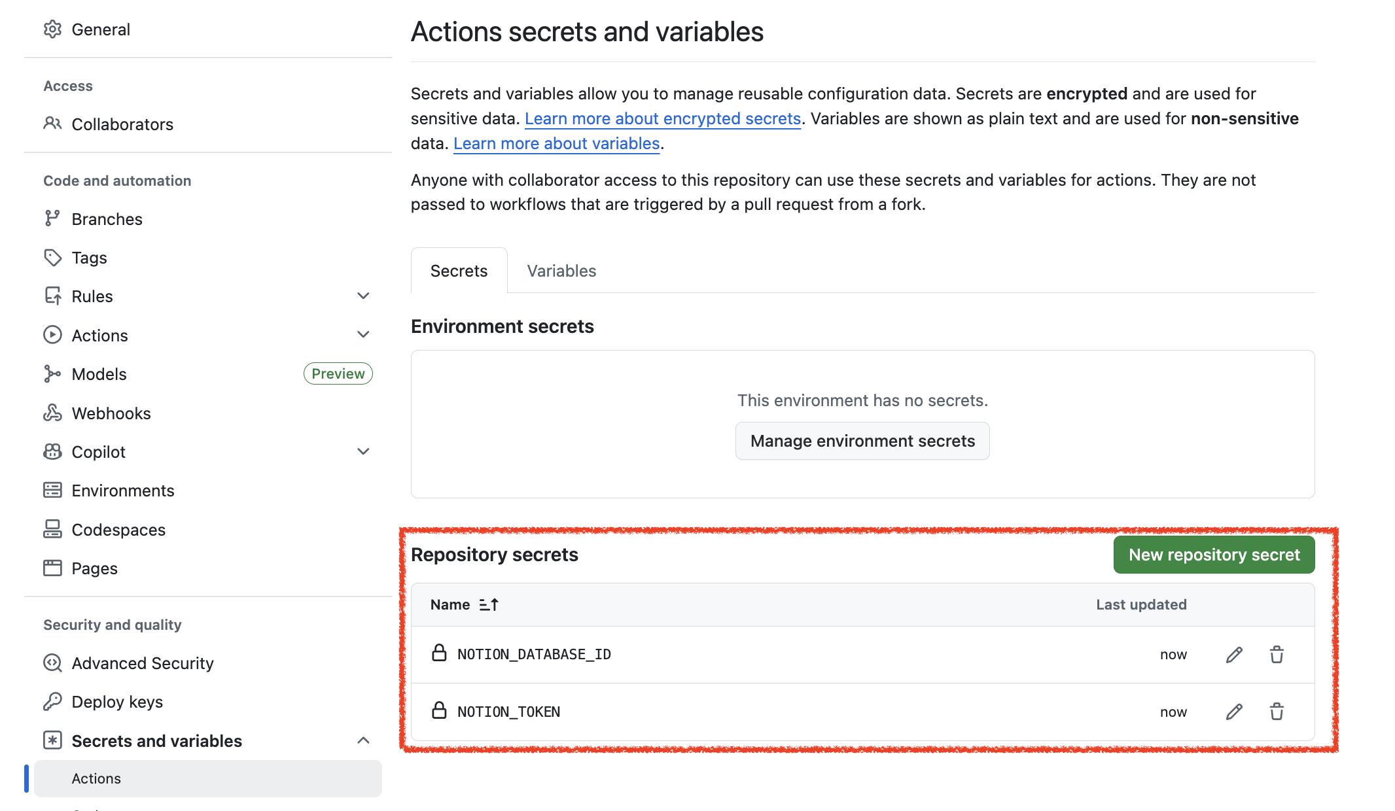Click New repository secret button
The height and width of the screenshot is (811, 1395).
1214,555
